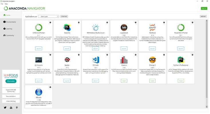This screenshot has width=210, height=114.
Task: Open the Anaconda Blog link
Action: click(11, 101)
